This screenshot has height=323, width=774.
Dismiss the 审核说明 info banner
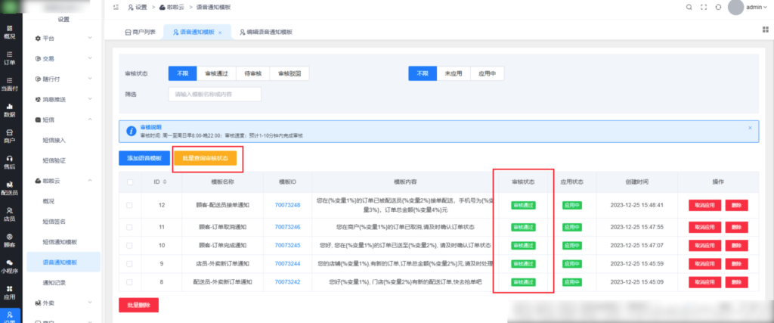coord(750,128)
